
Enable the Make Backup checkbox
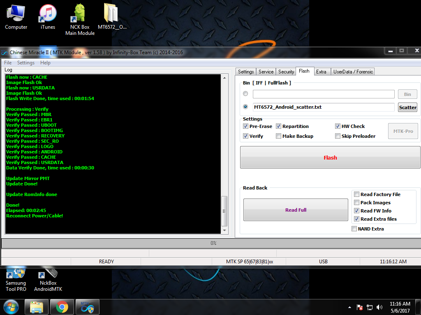coord(278,136)
